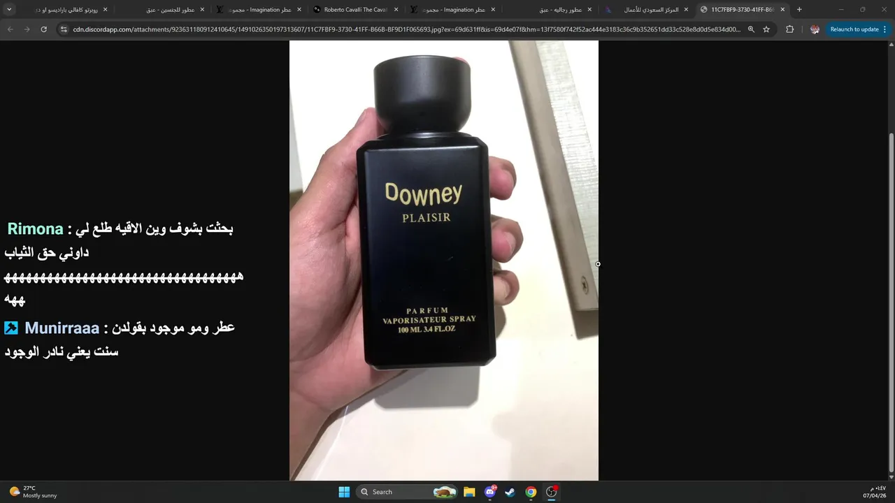The image size is (895, 503).
Task: Reload the current page
Action: 43,29
